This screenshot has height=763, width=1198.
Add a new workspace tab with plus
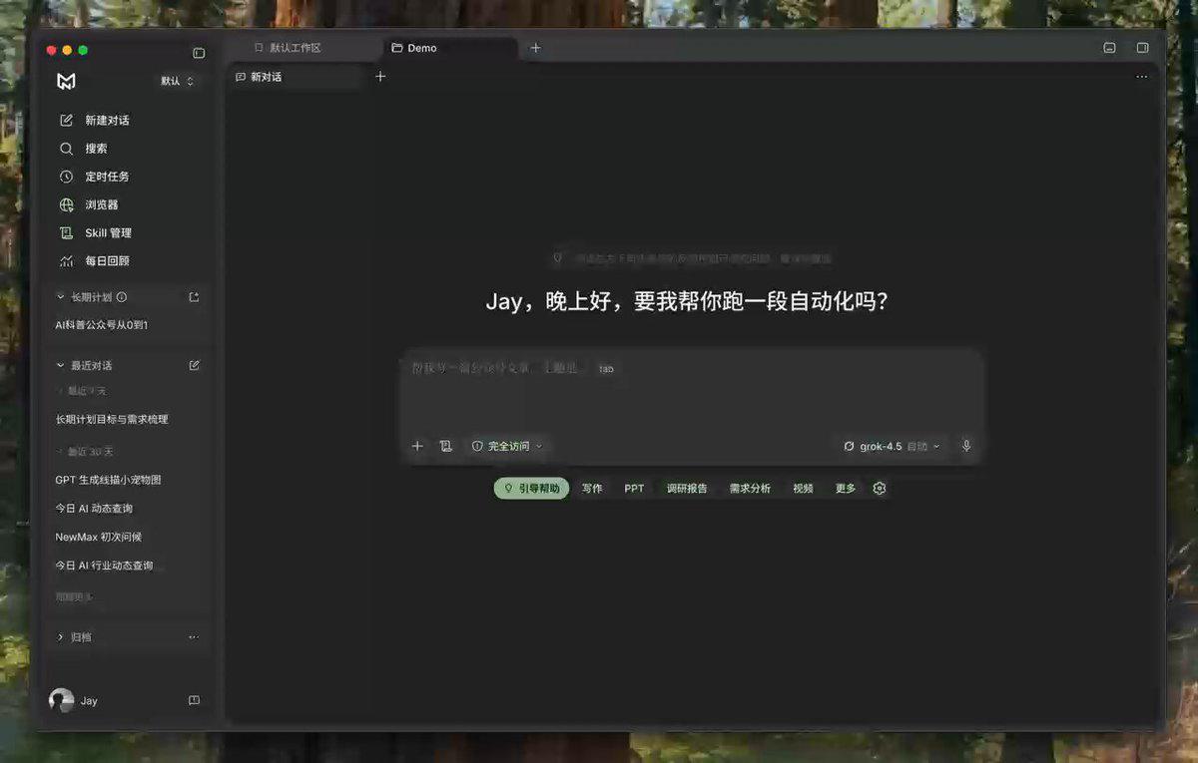click(x=535, y=48)
